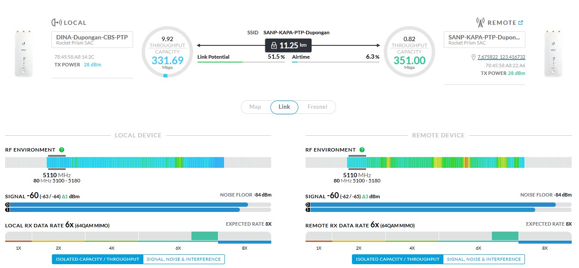The height and width of the screenshot is (268, 579).
Task: Click remote RF Environment help icon
Action: coord(362,150)
